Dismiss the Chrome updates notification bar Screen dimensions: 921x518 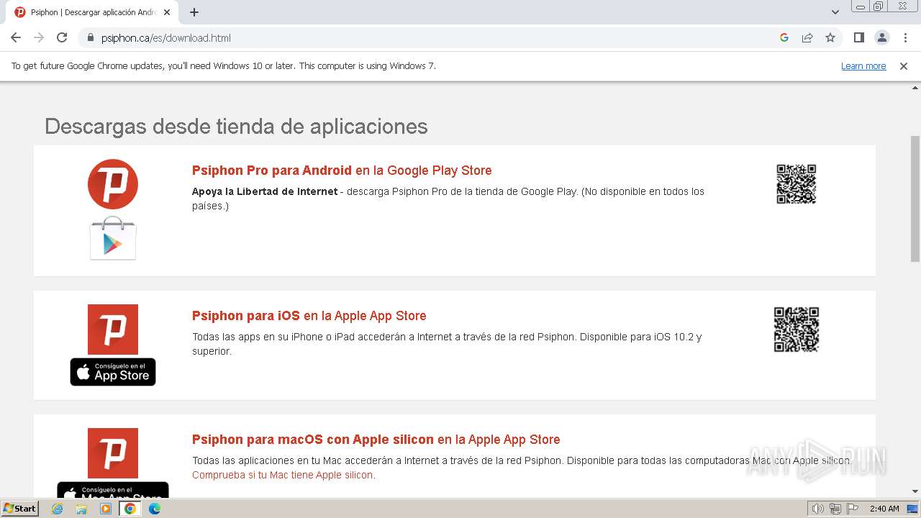pyautogui.click(x=904, y=65)
